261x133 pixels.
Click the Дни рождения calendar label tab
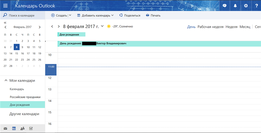pos(71,35)
